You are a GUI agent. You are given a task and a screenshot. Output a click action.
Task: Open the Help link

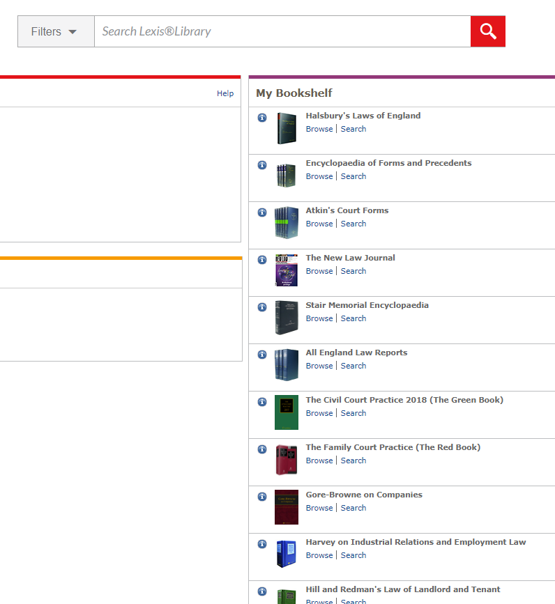[225, 93]
